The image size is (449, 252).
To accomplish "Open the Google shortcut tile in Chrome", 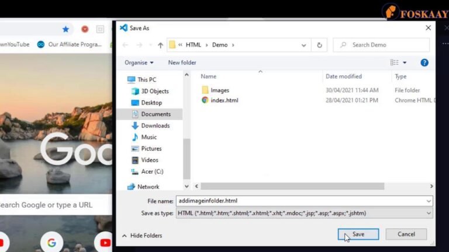I will pos(52,243).
